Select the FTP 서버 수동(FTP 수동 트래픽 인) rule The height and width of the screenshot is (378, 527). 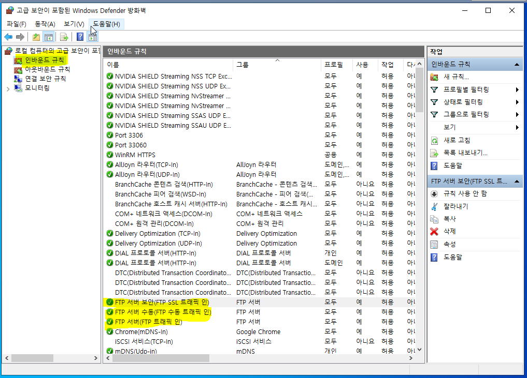pyautogui.click(x=260, y=312)
